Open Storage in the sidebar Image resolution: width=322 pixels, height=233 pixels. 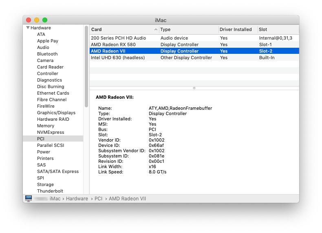pos(45,185)
